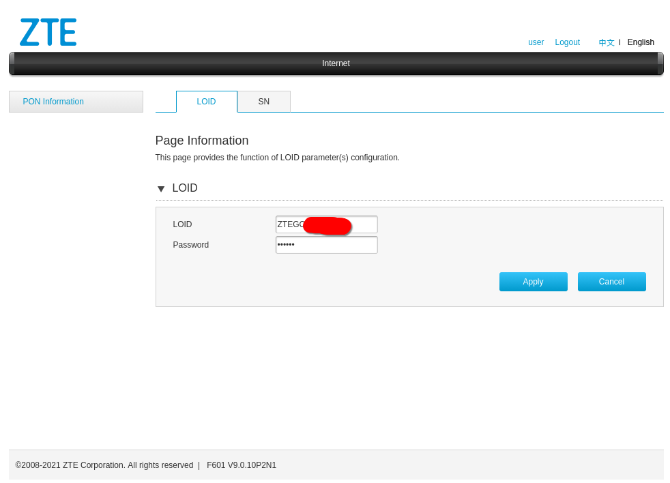Select PON Information in the sidebar

click(76, 102)
